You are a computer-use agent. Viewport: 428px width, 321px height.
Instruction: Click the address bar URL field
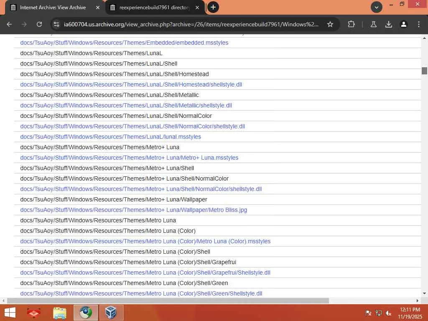click(191, 24)
